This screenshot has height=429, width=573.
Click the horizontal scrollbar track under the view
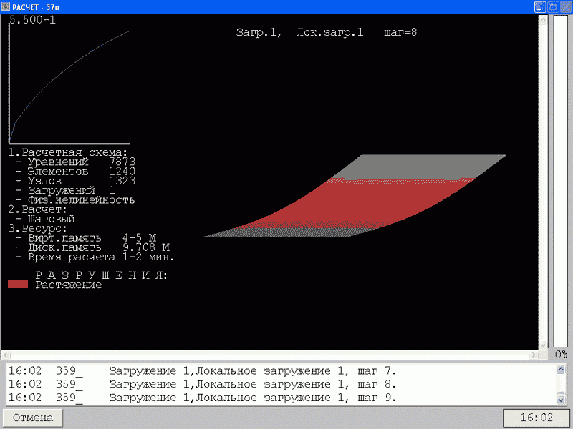click(269, 355)
